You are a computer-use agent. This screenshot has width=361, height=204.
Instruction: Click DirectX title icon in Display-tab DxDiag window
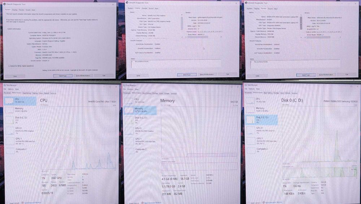pyautogui.click(x=127, y=3)
